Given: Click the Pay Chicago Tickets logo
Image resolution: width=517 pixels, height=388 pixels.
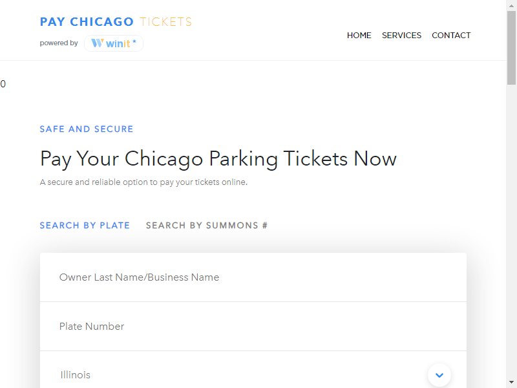Looking at the screenshot, I should point(116,22).
